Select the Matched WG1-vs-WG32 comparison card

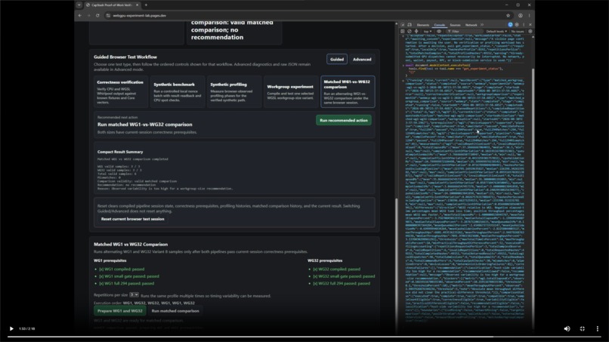pos(348,91)
